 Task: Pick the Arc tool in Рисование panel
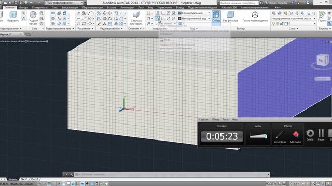tap(90, 13)
